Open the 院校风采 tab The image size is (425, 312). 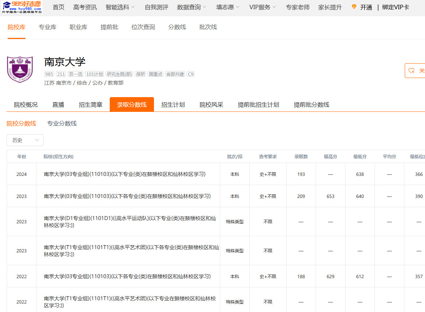(x=211, y=104)
